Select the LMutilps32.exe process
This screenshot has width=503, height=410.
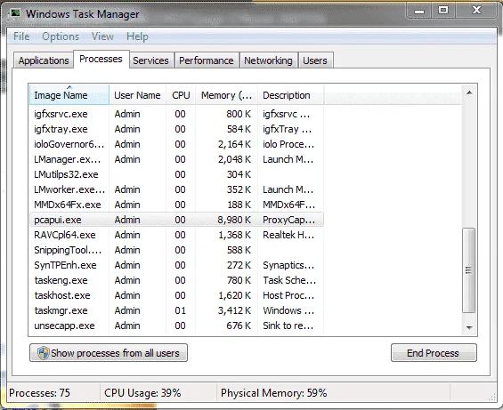click(x=176, y=174)
